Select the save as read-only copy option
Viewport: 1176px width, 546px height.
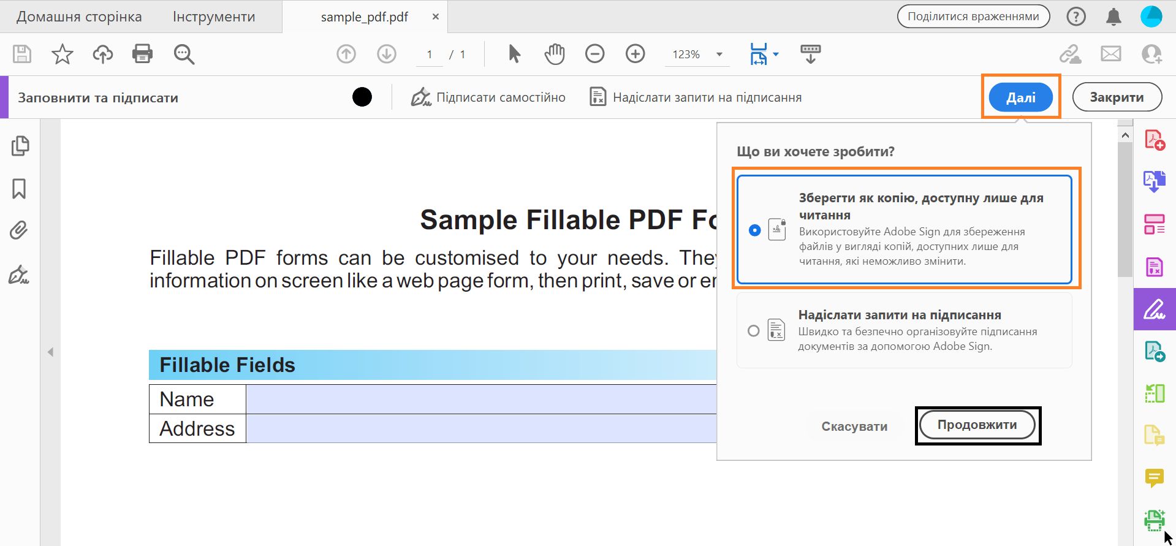click(x=754, y=230)
